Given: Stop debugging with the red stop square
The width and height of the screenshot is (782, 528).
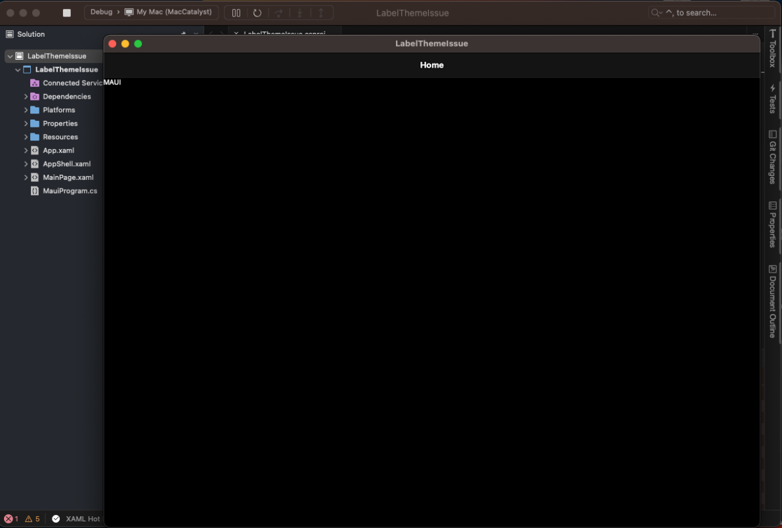Looking at the screenshot, I should [68, 12].
